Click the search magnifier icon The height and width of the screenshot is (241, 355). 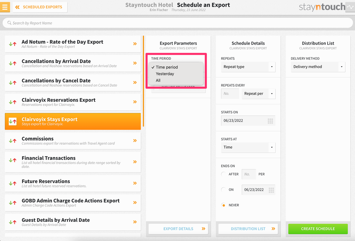click(x=9, y=23)
